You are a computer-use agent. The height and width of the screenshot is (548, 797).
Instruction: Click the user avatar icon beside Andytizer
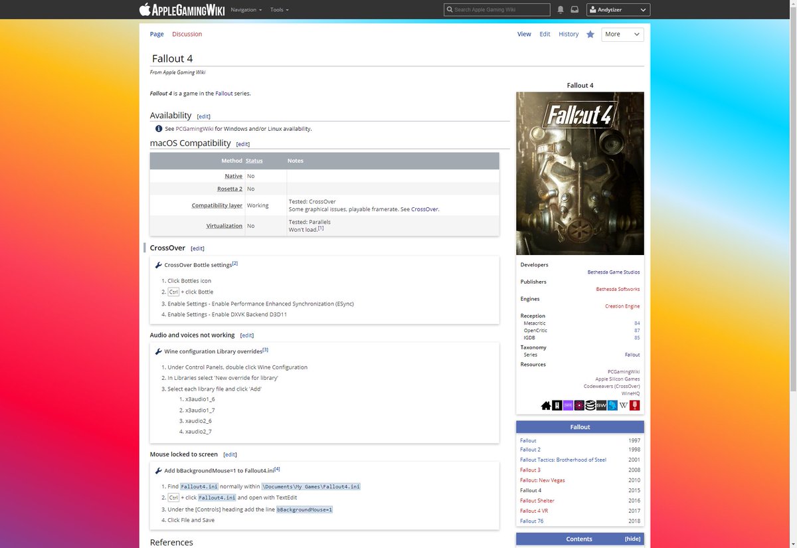click(594, 10)
